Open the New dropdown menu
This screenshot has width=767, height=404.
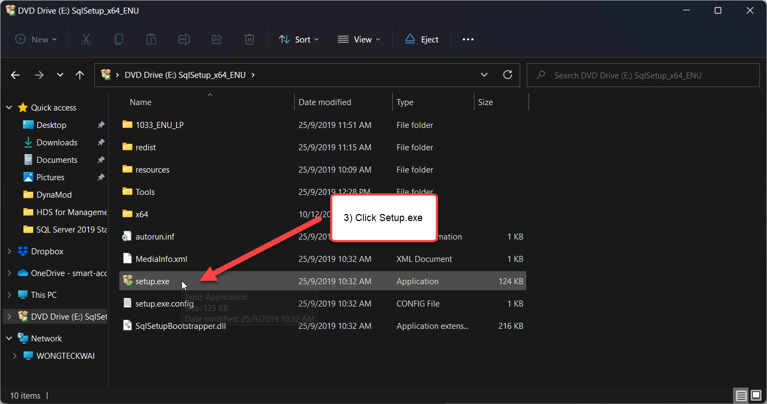36,39
